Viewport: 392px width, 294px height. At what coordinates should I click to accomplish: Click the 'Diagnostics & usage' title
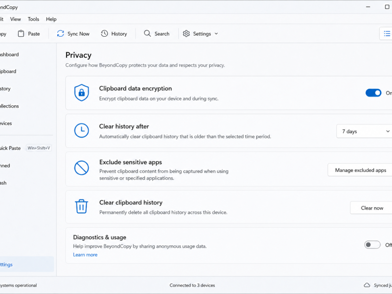[x=99, y=237]
